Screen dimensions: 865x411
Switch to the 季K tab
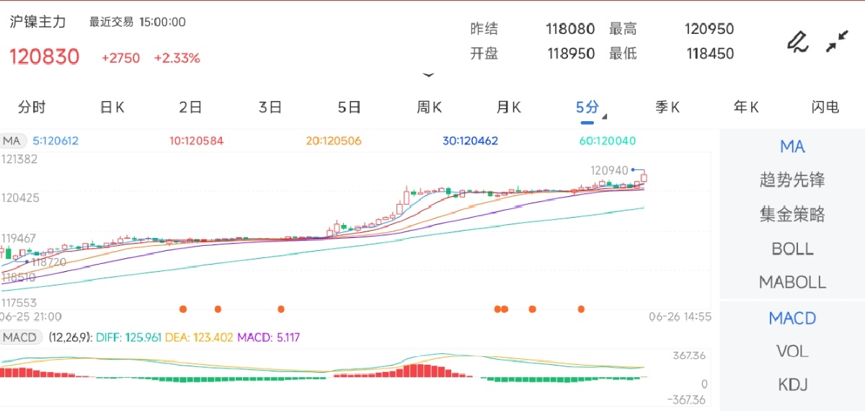point(667,107)
